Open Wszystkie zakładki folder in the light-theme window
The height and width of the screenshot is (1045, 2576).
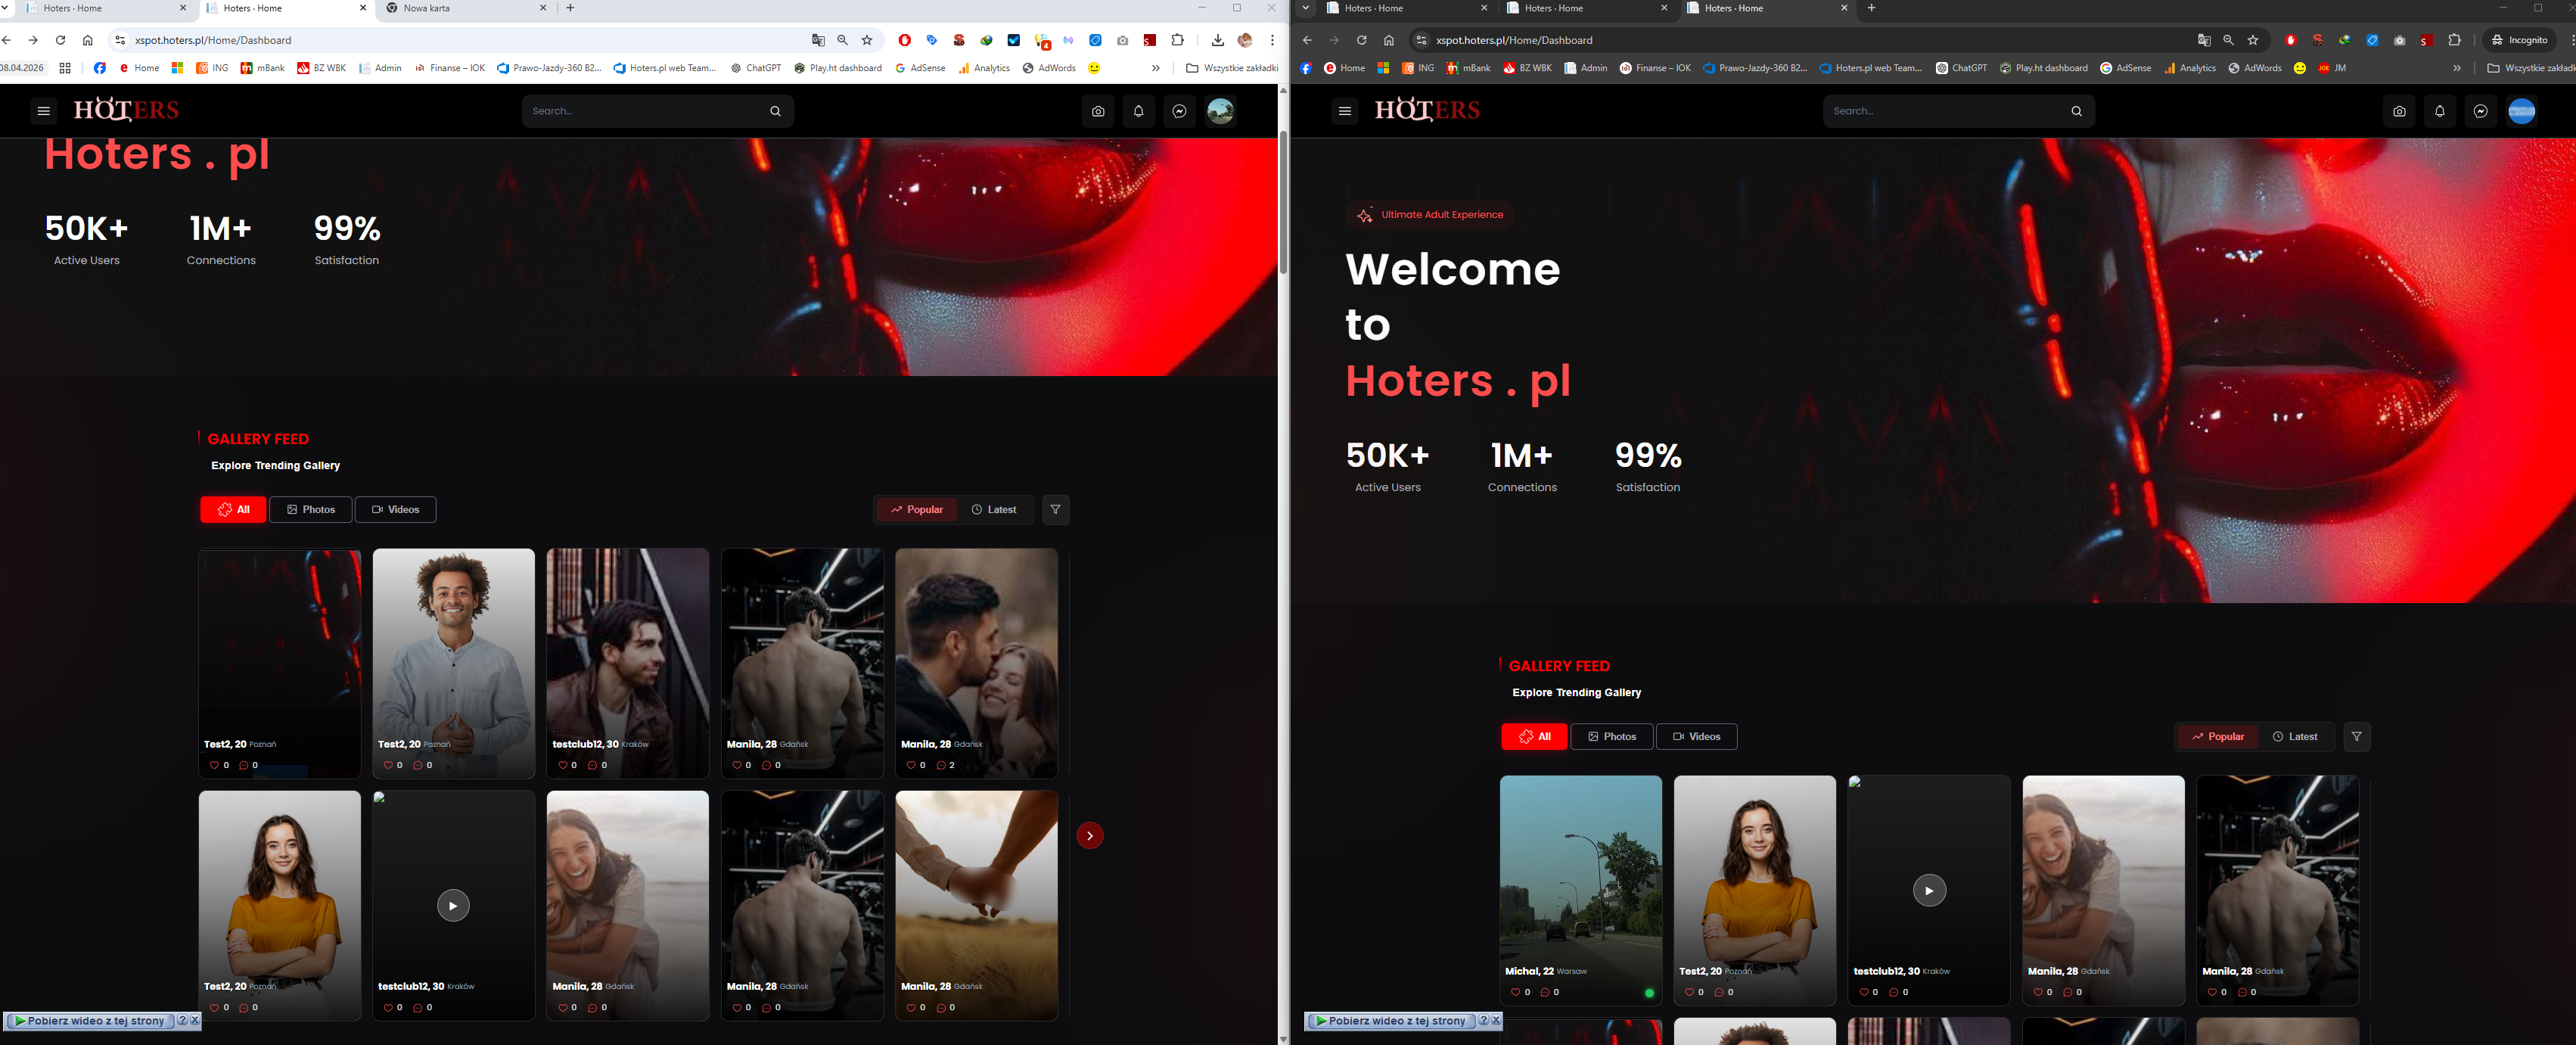(x=1232, y=68)
